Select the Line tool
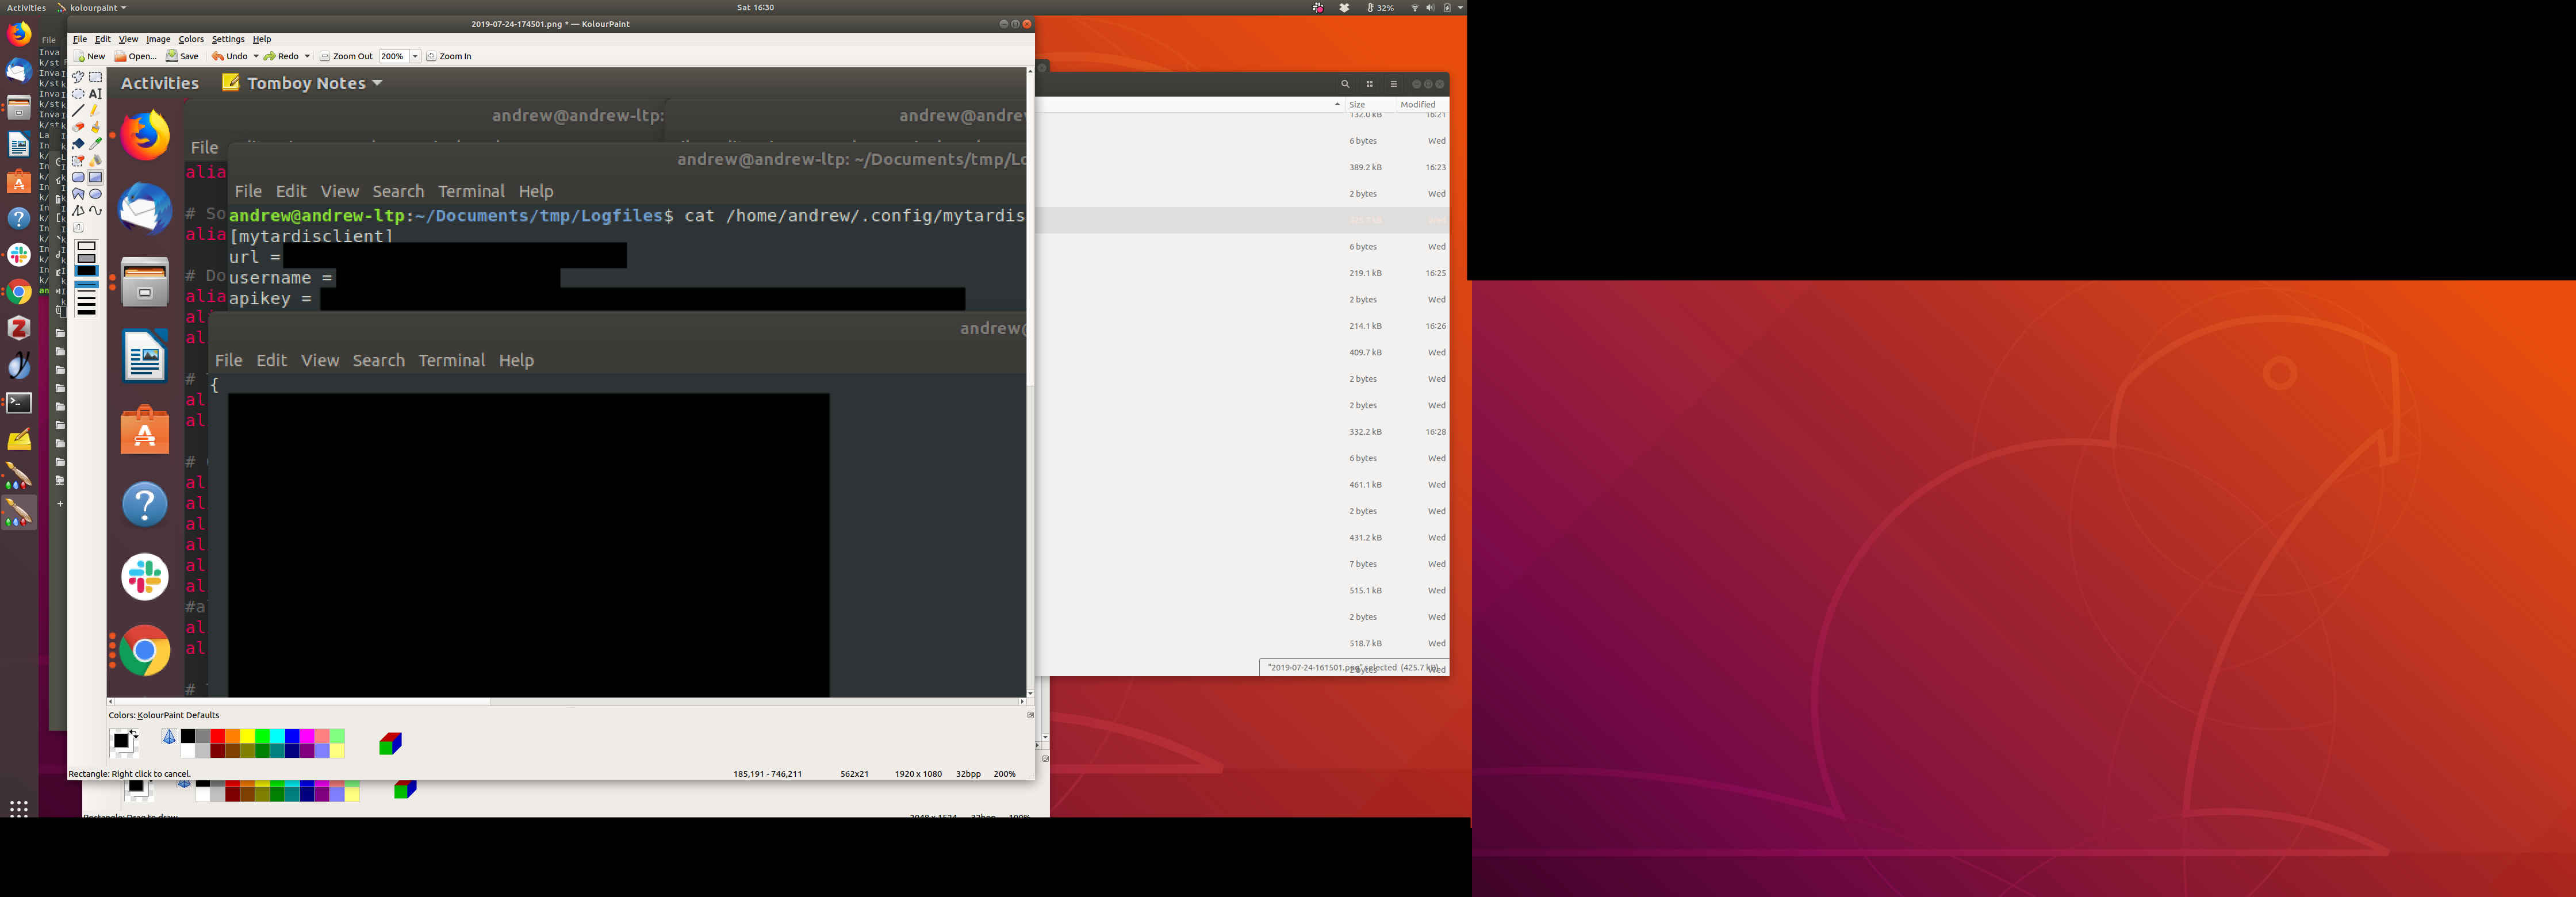The height and width of the screenshot is (897, 2576). (78, 110)
